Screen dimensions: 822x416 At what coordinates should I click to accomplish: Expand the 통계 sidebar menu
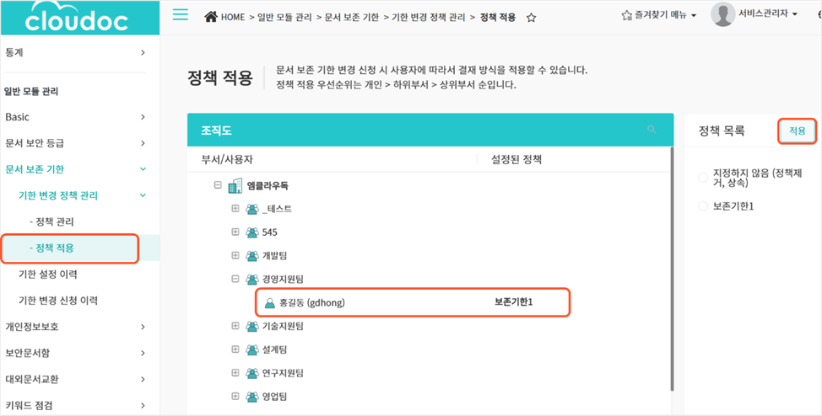74,52
